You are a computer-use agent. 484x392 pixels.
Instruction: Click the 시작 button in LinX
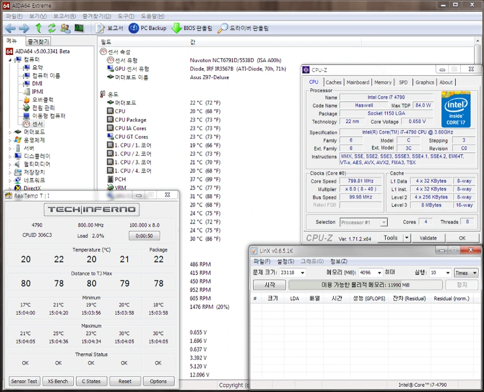[x=269, y=285]
